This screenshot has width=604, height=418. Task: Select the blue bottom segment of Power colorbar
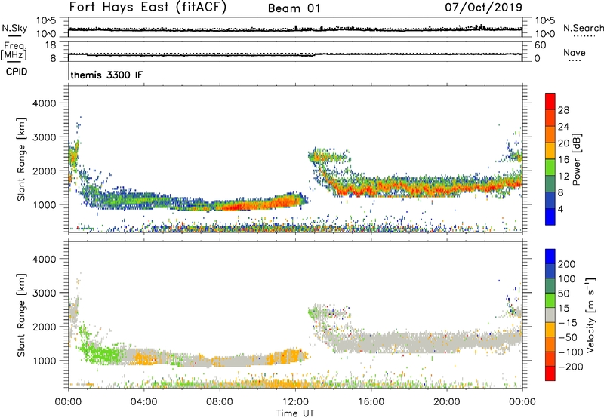tap(550, 217)
